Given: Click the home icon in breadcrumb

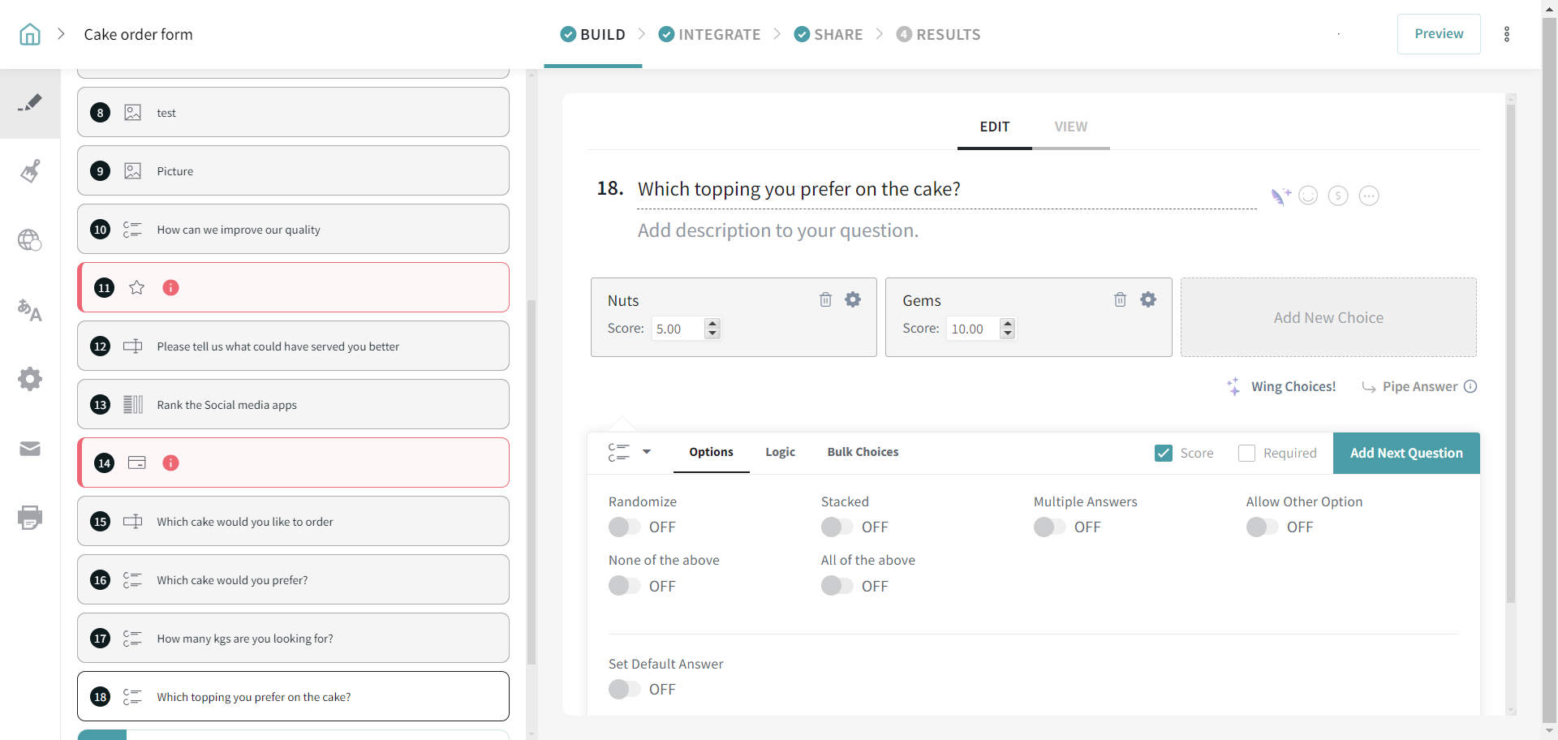Looking at the screenshot, I should pyautogui.click(x=30, y=34).
